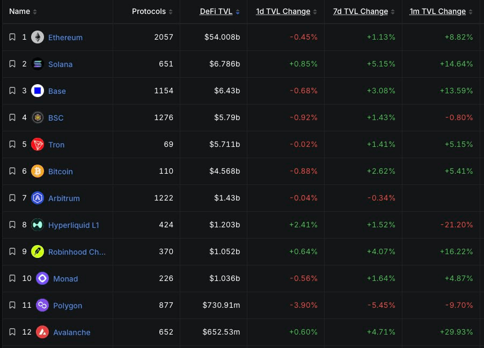This screenshot has width=484, height=348.
Task: Open the Base chain link
Action: (57, 91)
